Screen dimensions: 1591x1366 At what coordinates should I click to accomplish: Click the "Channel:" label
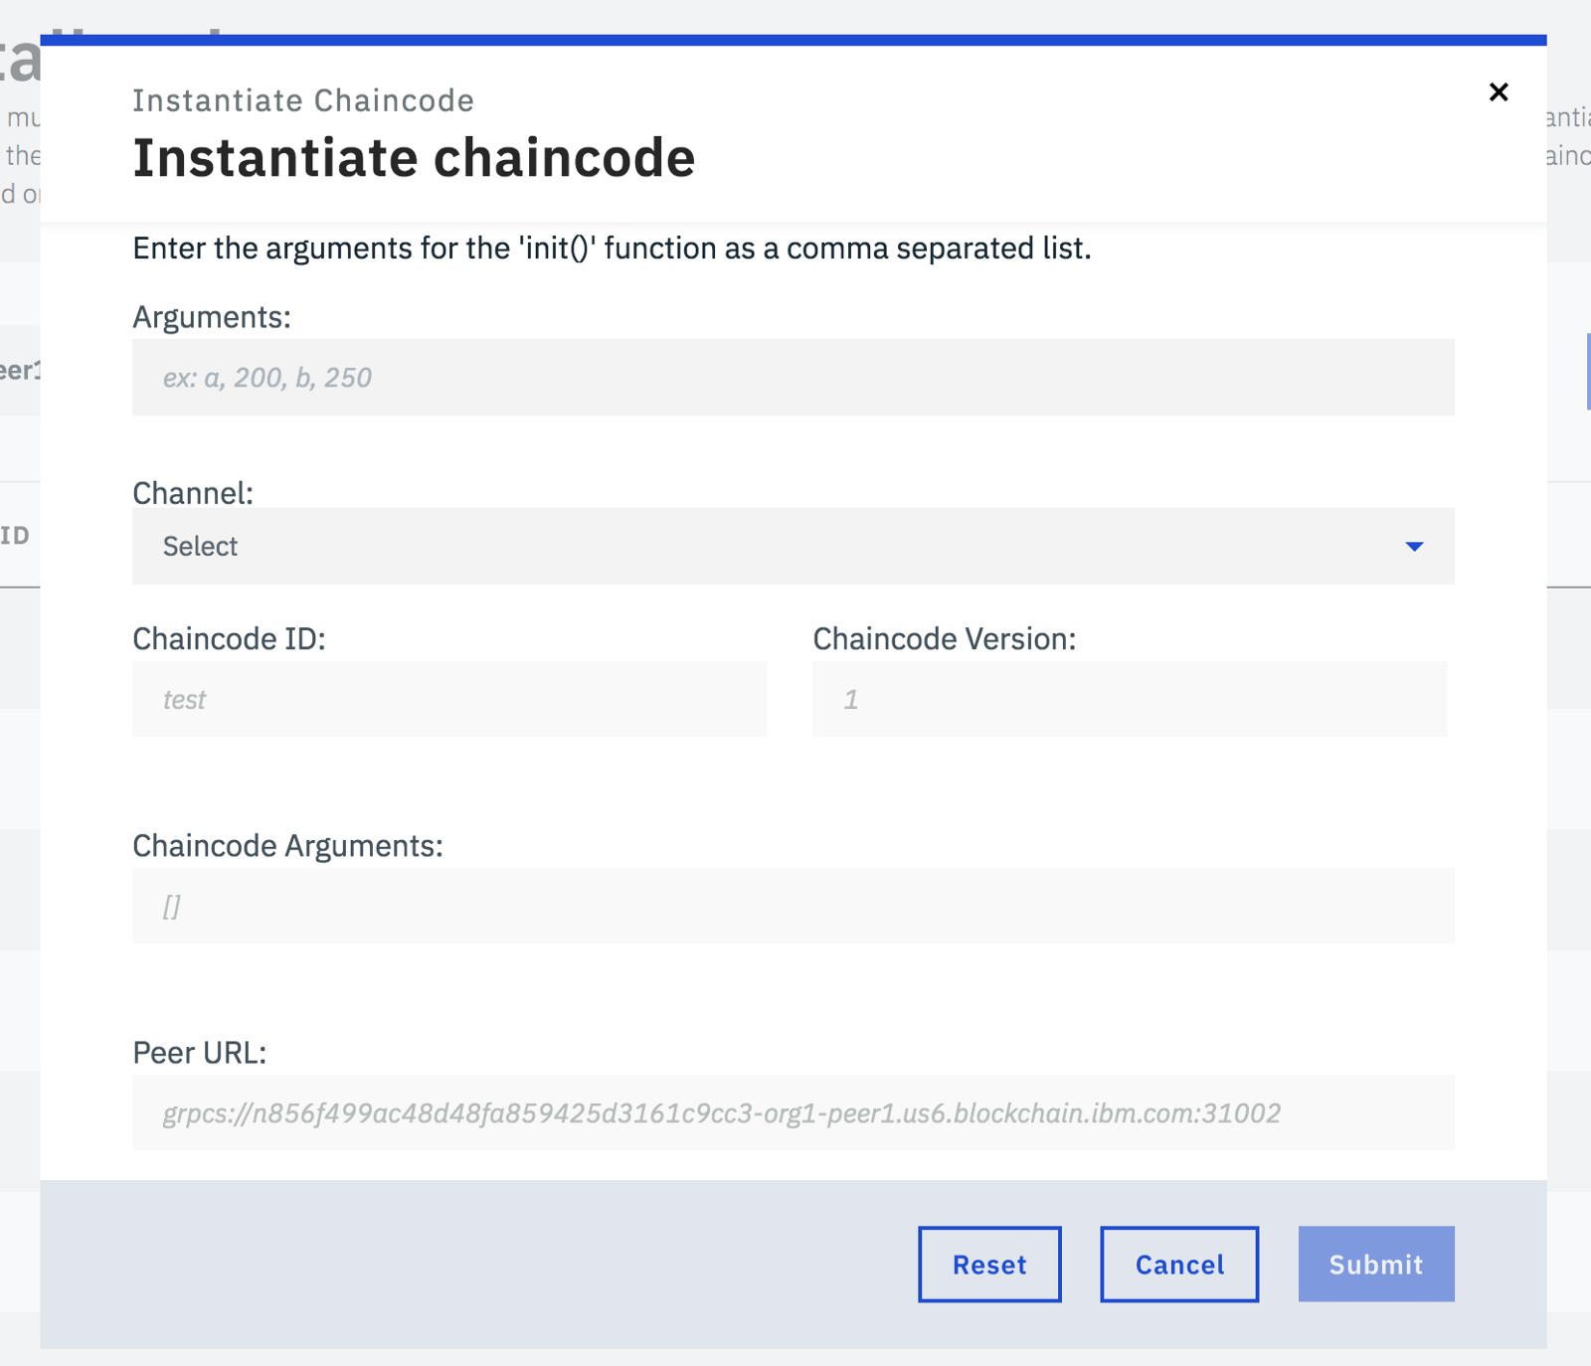(193, 493)
